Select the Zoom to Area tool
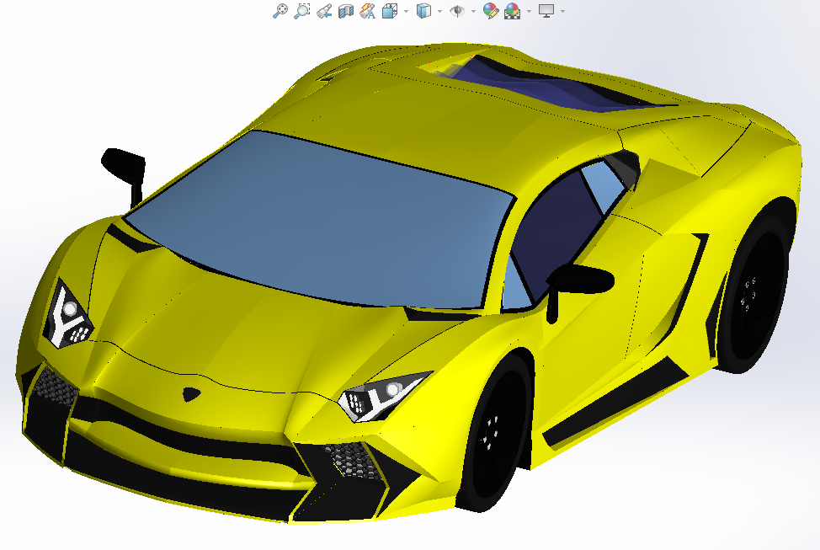This screenshot has width=820, height=550. click(x=301, y=11)
